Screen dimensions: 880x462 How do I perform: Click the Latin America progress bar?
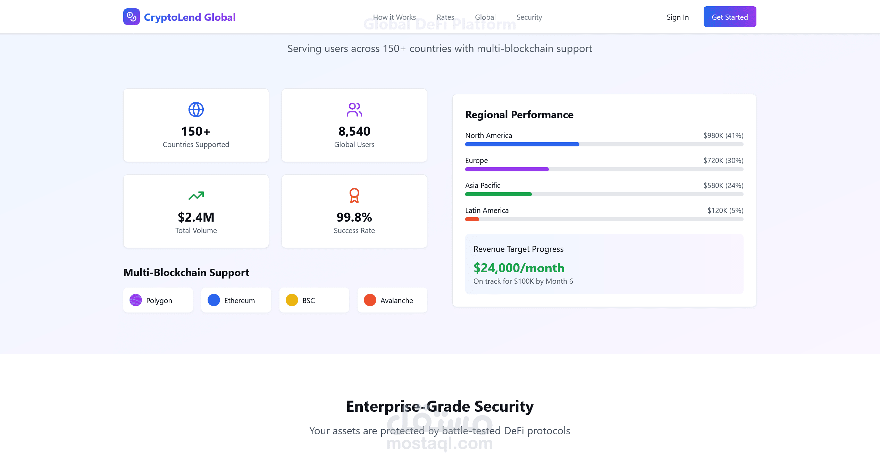(604, 219)
